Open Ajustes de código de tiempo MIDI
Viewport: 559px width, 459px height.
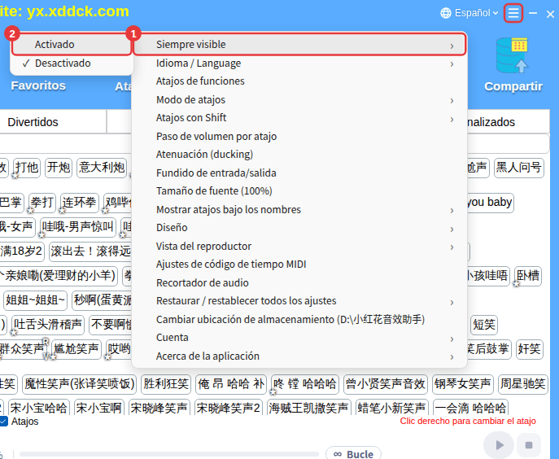[299, 264]
